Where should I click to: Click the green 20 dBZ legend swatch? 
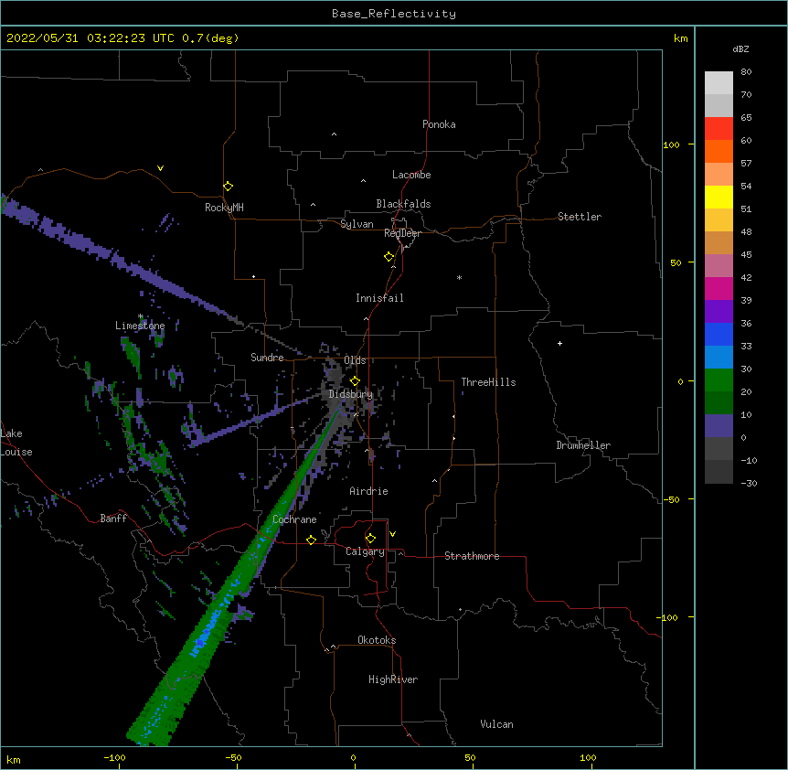click(719, 380)
